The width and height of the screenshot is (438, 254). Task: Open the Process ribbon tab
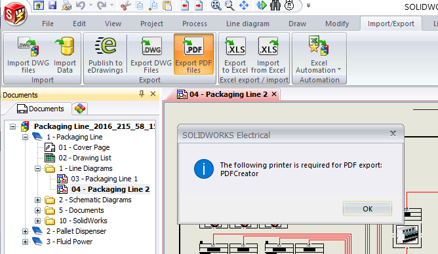point(195,24)
